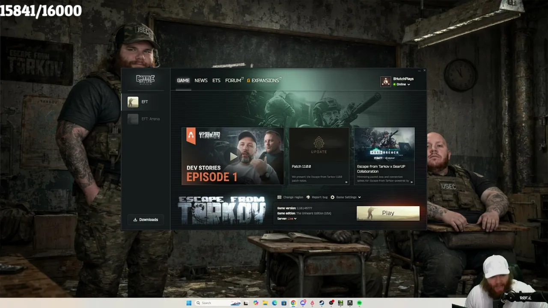548x308 pixels.
Task: Open Spotify from the taskbar
Action: [359, 303]
